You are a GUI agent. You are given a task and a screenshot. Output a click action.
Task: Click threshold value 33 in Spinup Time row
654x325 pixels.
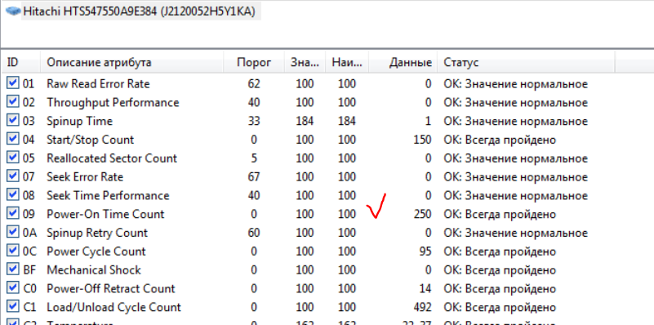254,122
